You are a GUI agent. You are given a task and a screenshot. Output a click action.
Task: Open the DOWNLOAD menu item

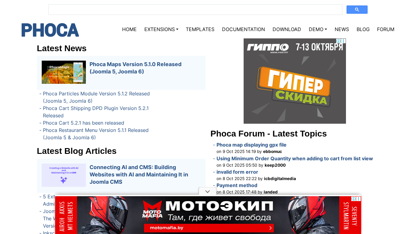287,29
